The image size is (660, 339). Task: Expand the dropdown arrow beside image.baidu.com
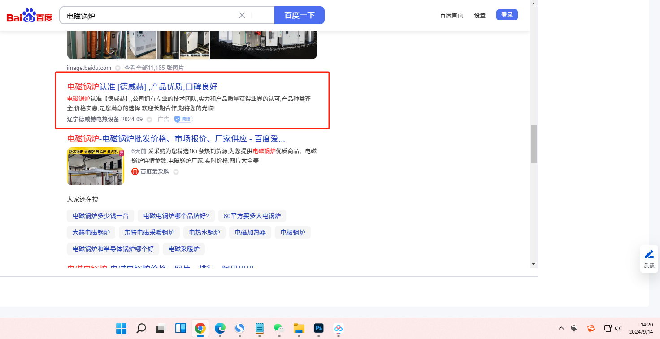117,68
